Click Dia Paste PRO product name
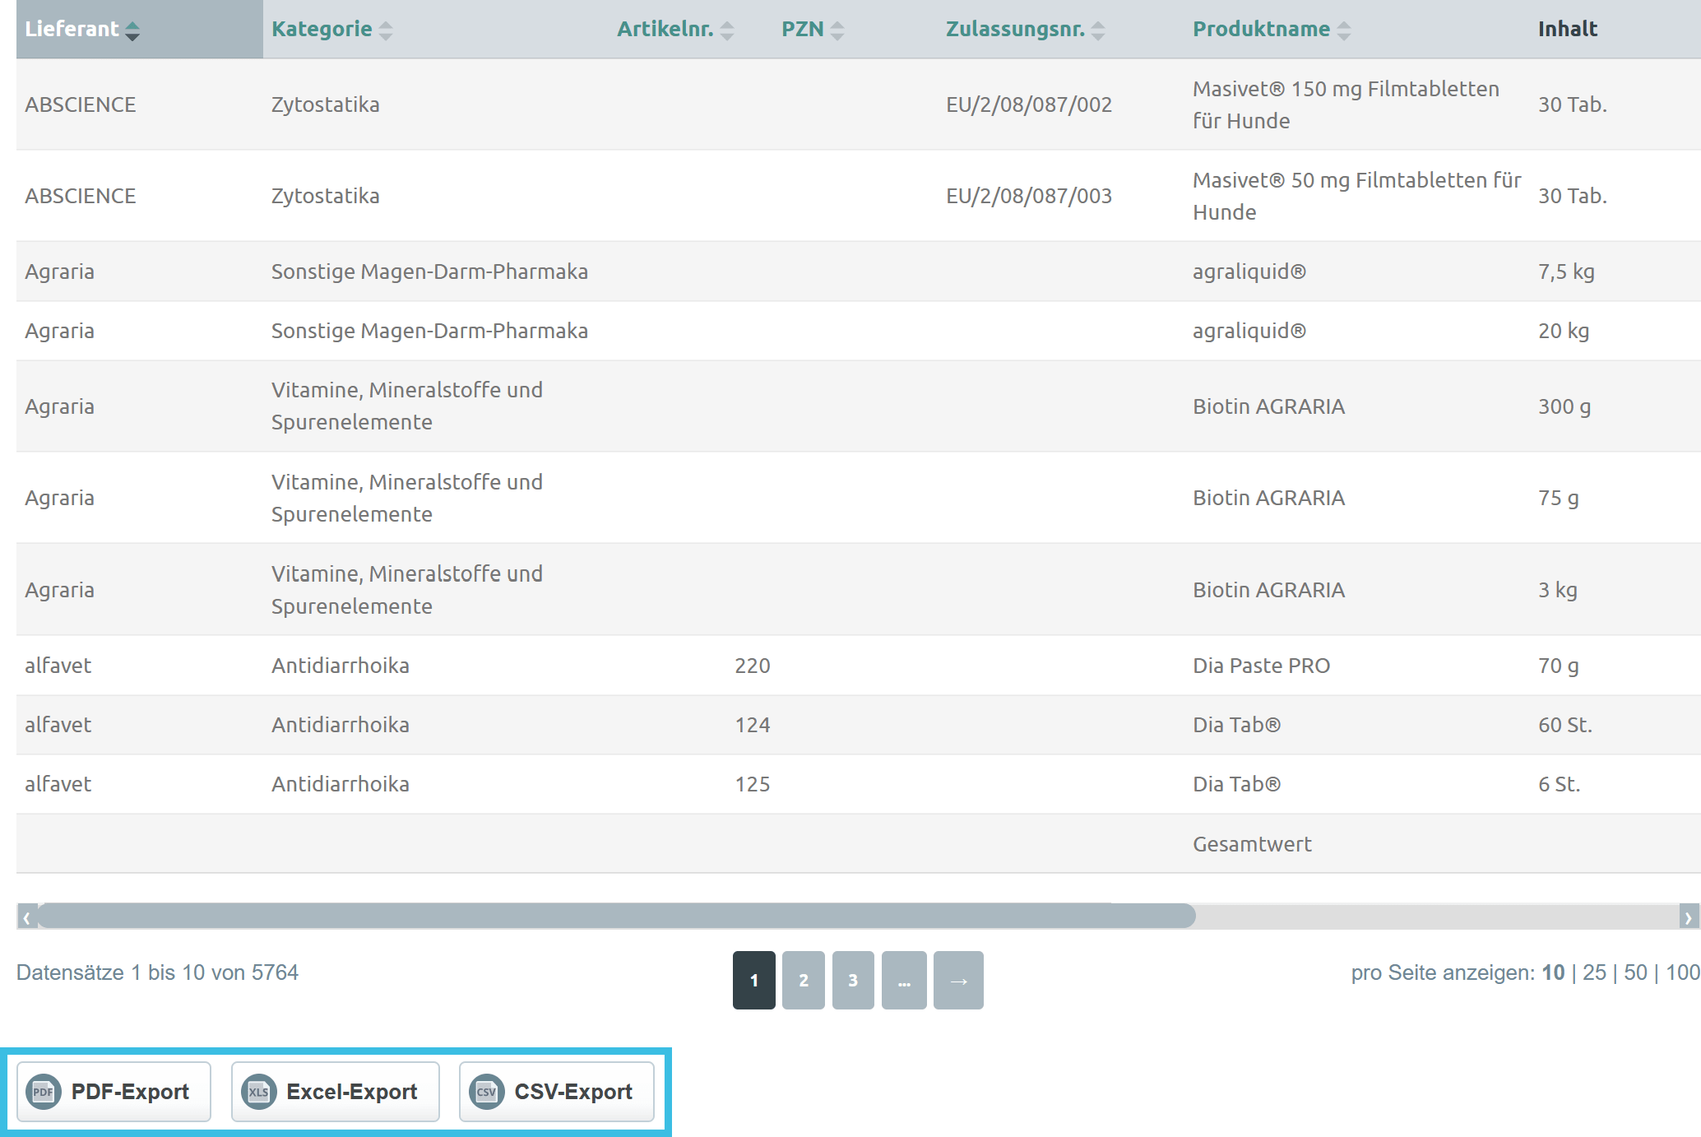Image resolution: width=1701 pixels, height=1137 pixels. tap(1261, 666)
